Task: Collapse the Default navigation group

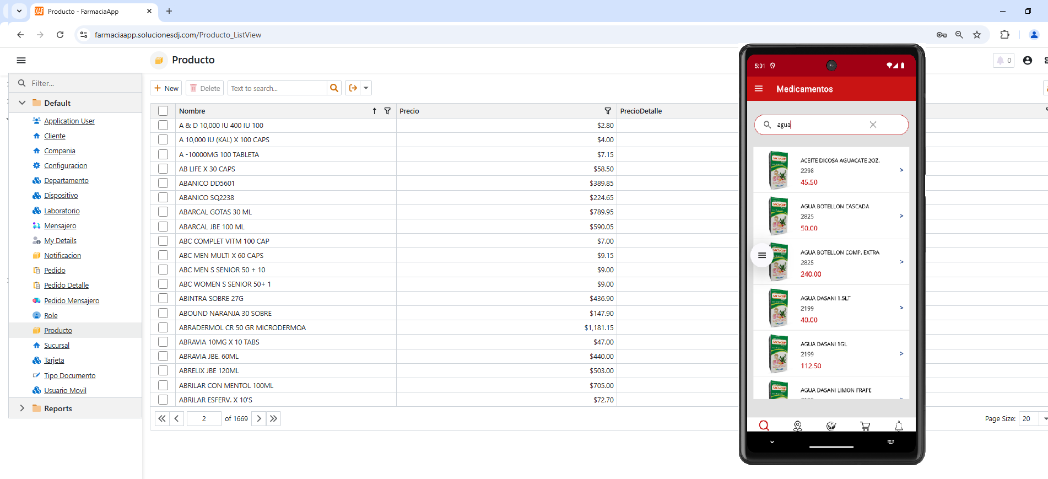Action: (x=22, y=103)
